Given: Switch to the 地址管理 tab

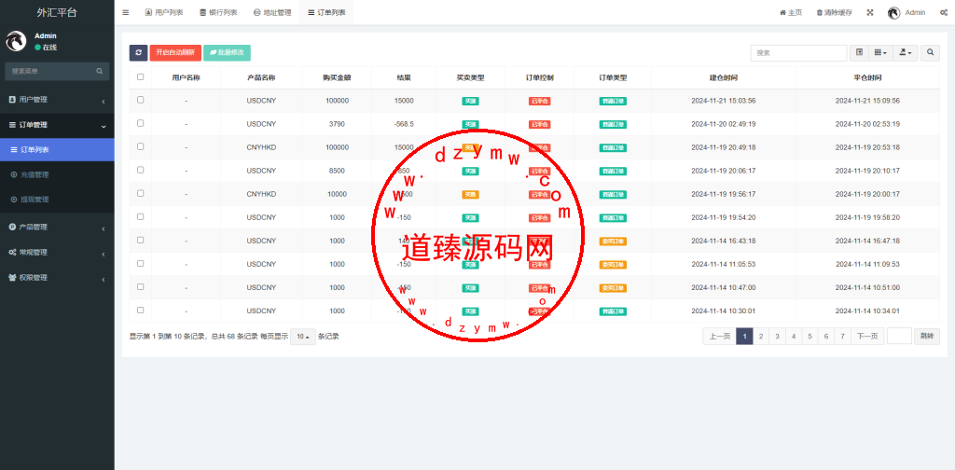Looking at the screenshot, I should point(272,12).
